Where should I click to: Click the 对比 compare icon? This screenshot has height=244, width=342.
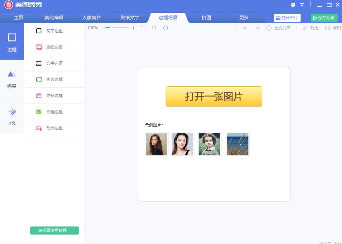click(x=310, y=28)
